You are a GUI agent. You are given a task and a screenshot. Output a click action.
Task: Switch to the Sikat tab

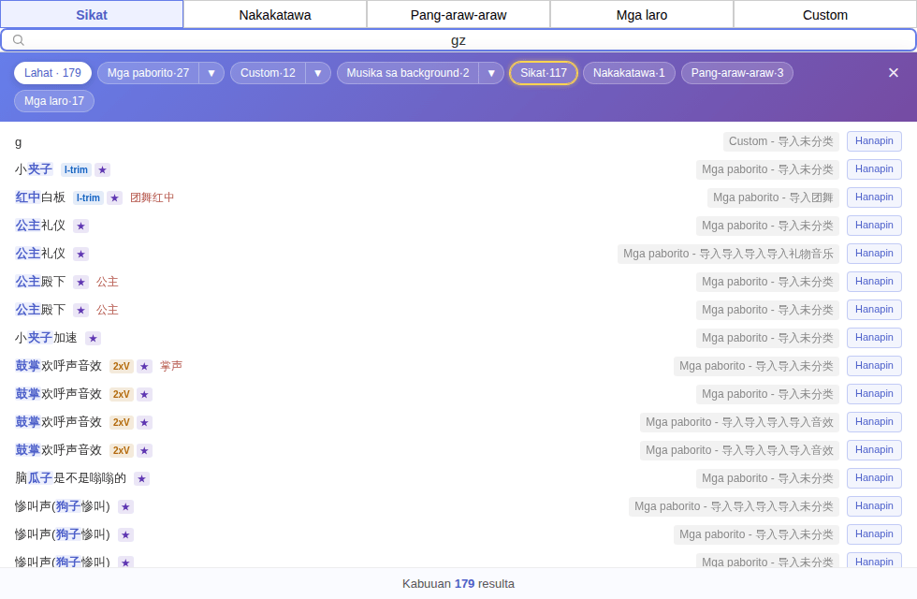pos(92,15)
